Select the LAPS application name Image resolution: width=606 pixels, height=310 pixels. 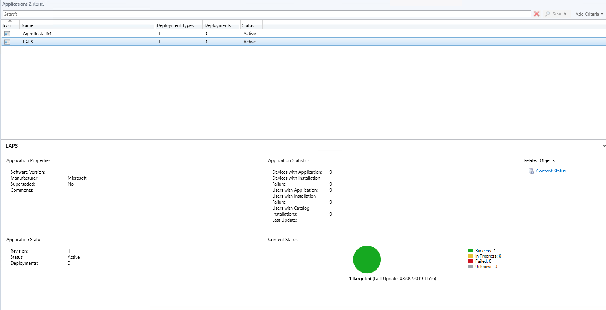point(28,42)
